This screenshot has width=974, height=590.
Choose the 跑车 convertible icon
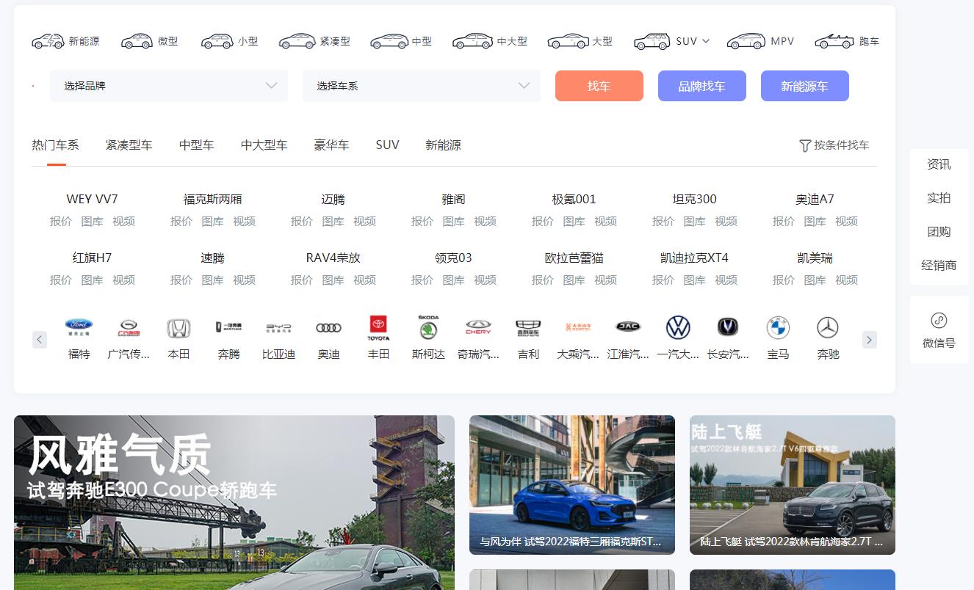(834, 41)
